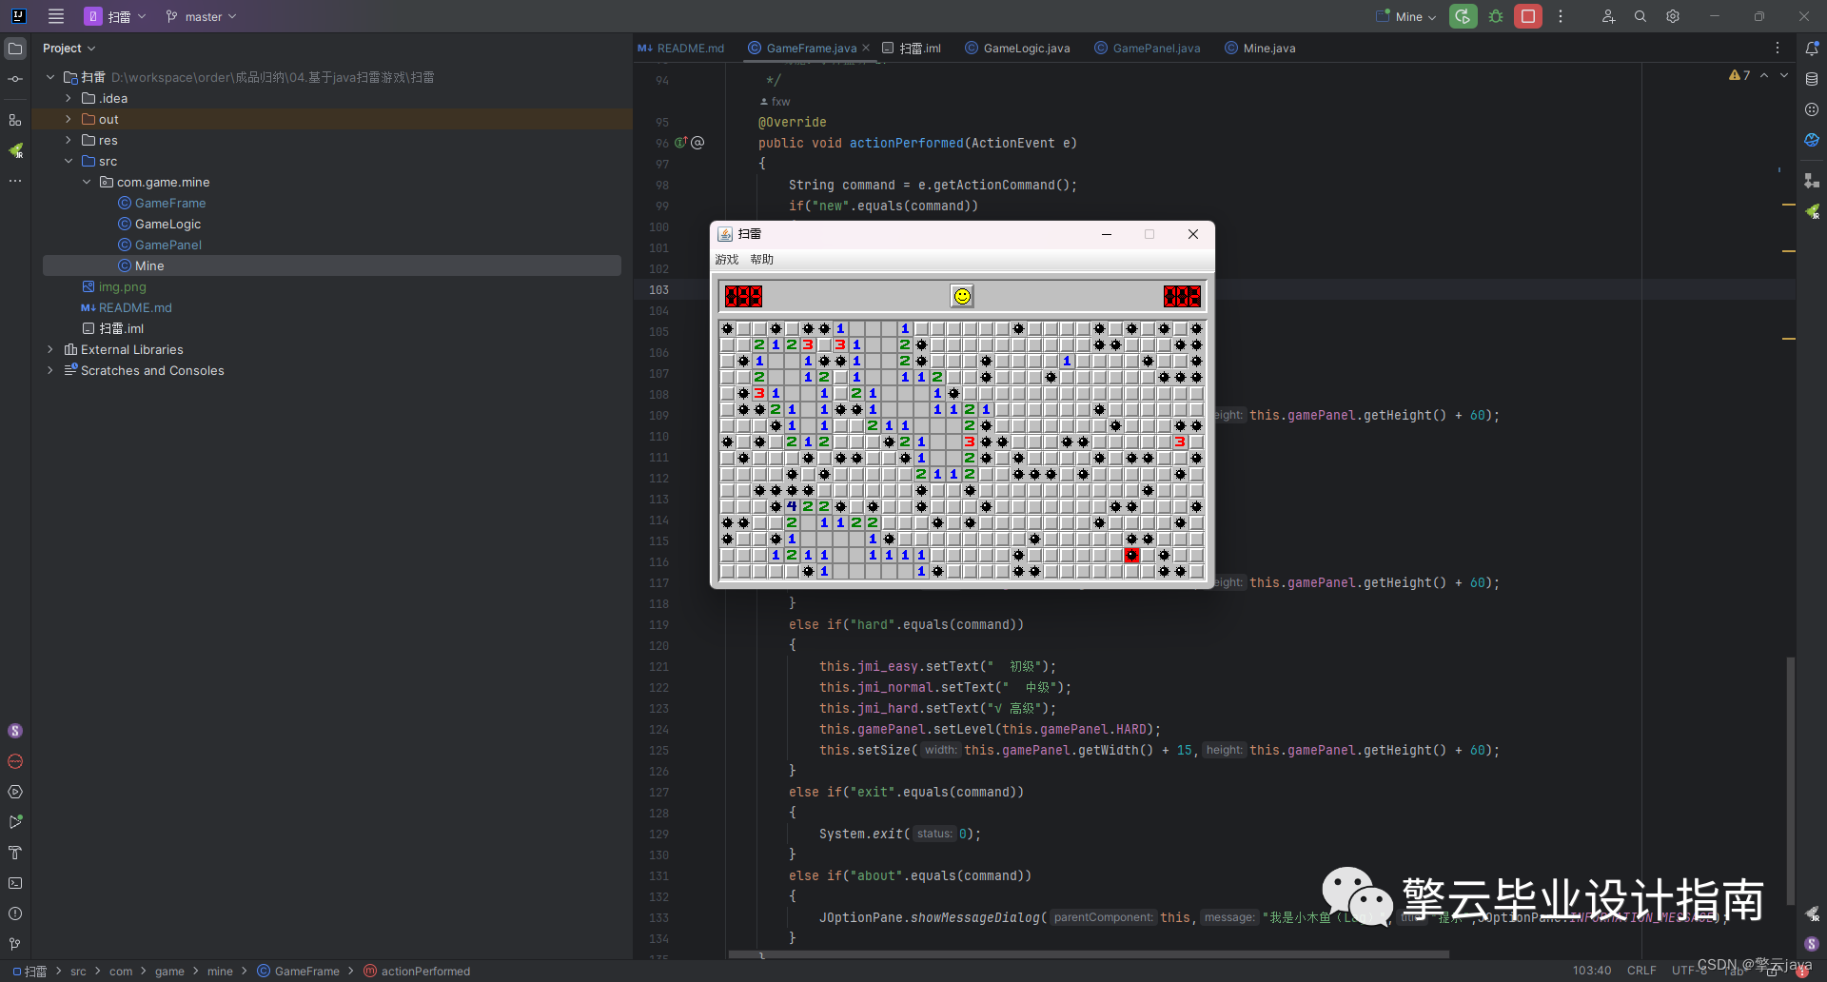
Task: Click GameFrame breadcrumb in navigation bar
Action: coord(299,972)
